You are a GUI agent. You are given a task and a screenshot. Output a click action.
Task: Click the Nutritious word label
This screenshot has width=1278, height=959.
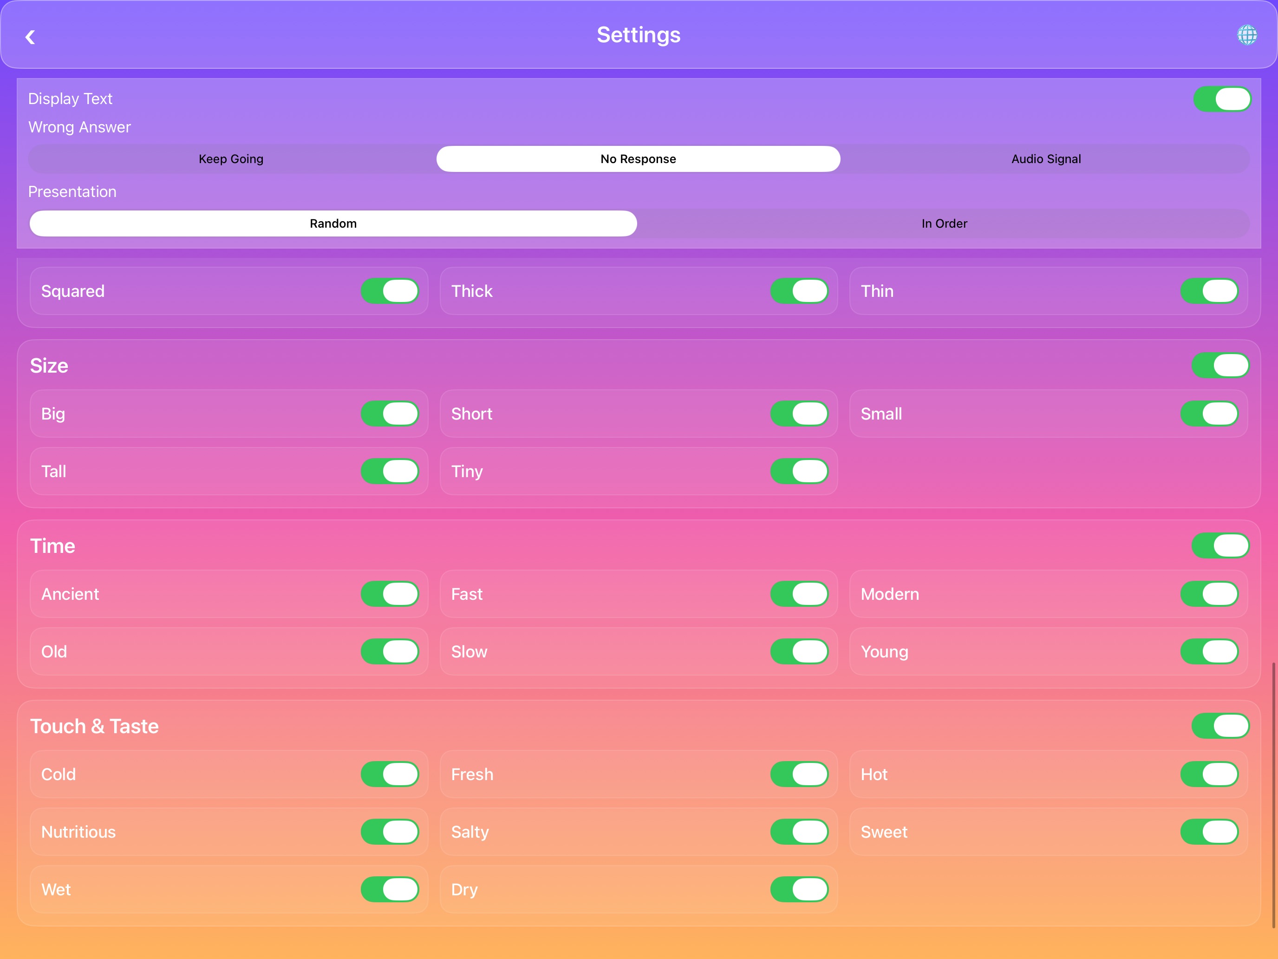pos(78,833)
